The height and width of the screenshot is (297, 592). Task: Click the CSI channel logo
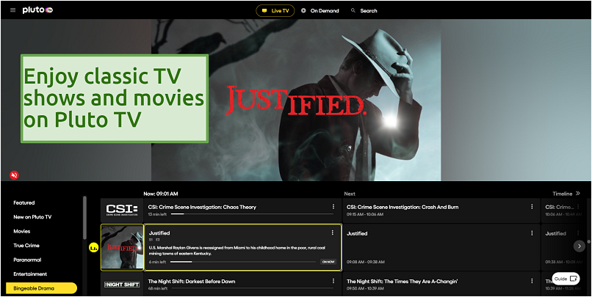122,210
